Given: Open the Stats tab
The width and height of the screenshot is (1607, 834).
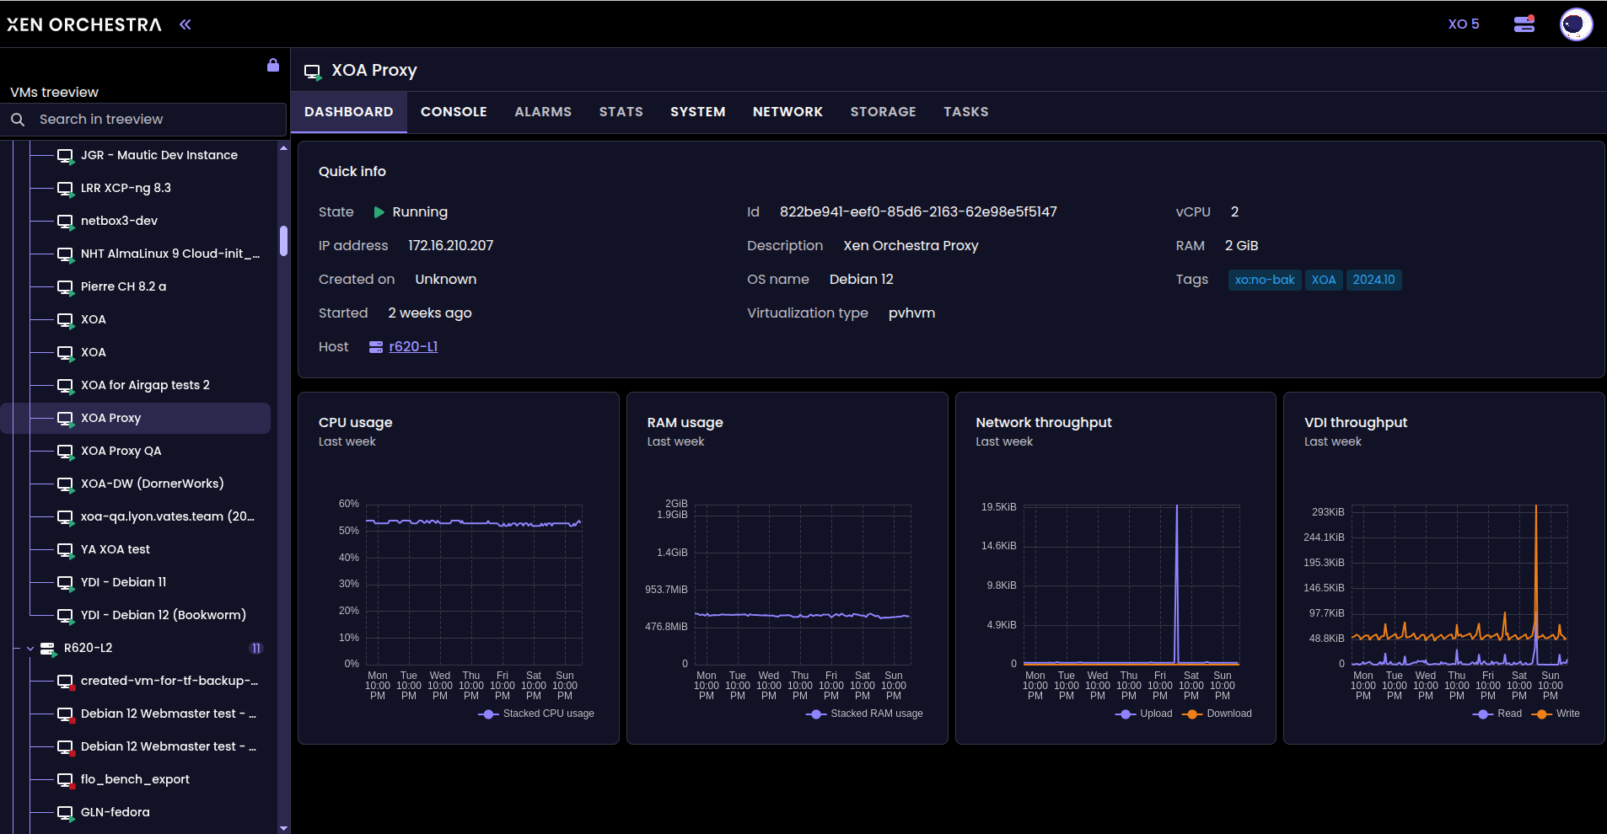Looking at the screenshot, I should tap(621, 112).
